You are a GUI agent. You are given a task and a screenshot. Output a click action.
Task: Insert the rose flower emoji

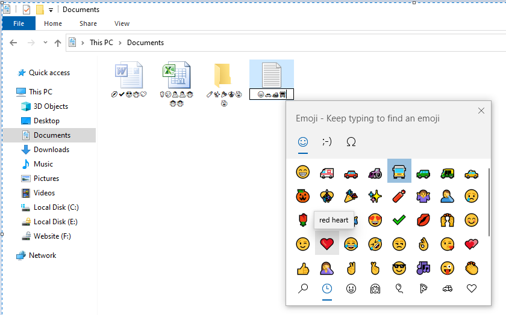tap(302, 220)
